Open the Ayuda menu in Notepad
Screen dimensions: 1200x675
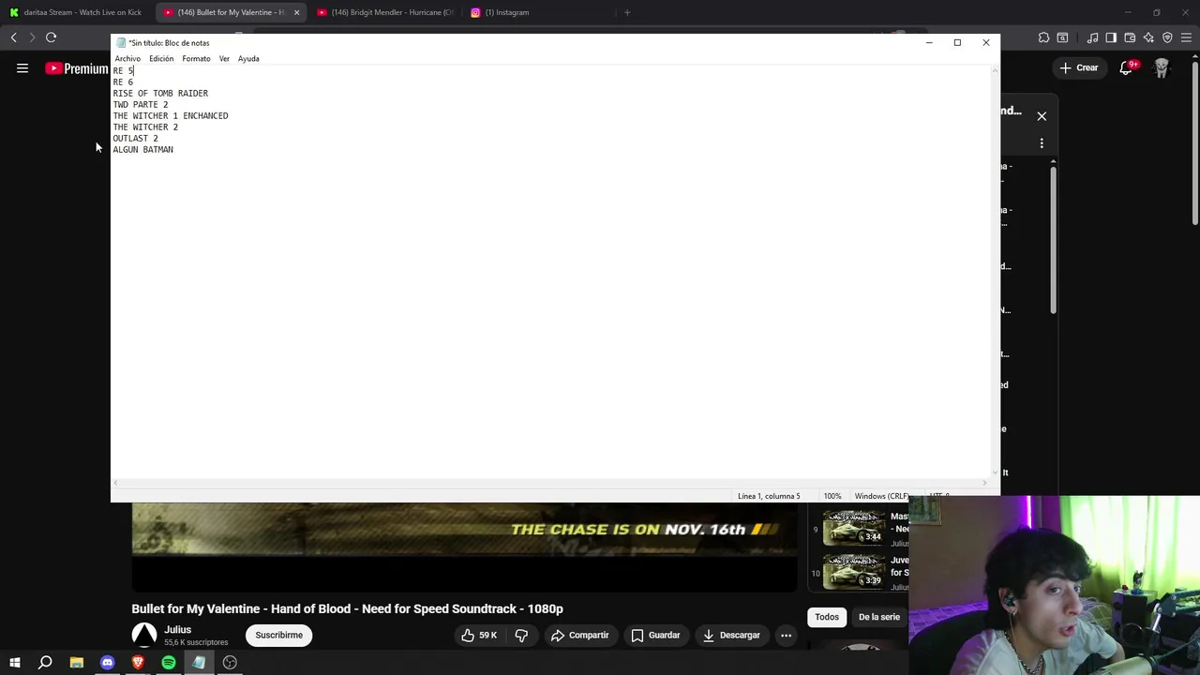click(x=248, y=58)
